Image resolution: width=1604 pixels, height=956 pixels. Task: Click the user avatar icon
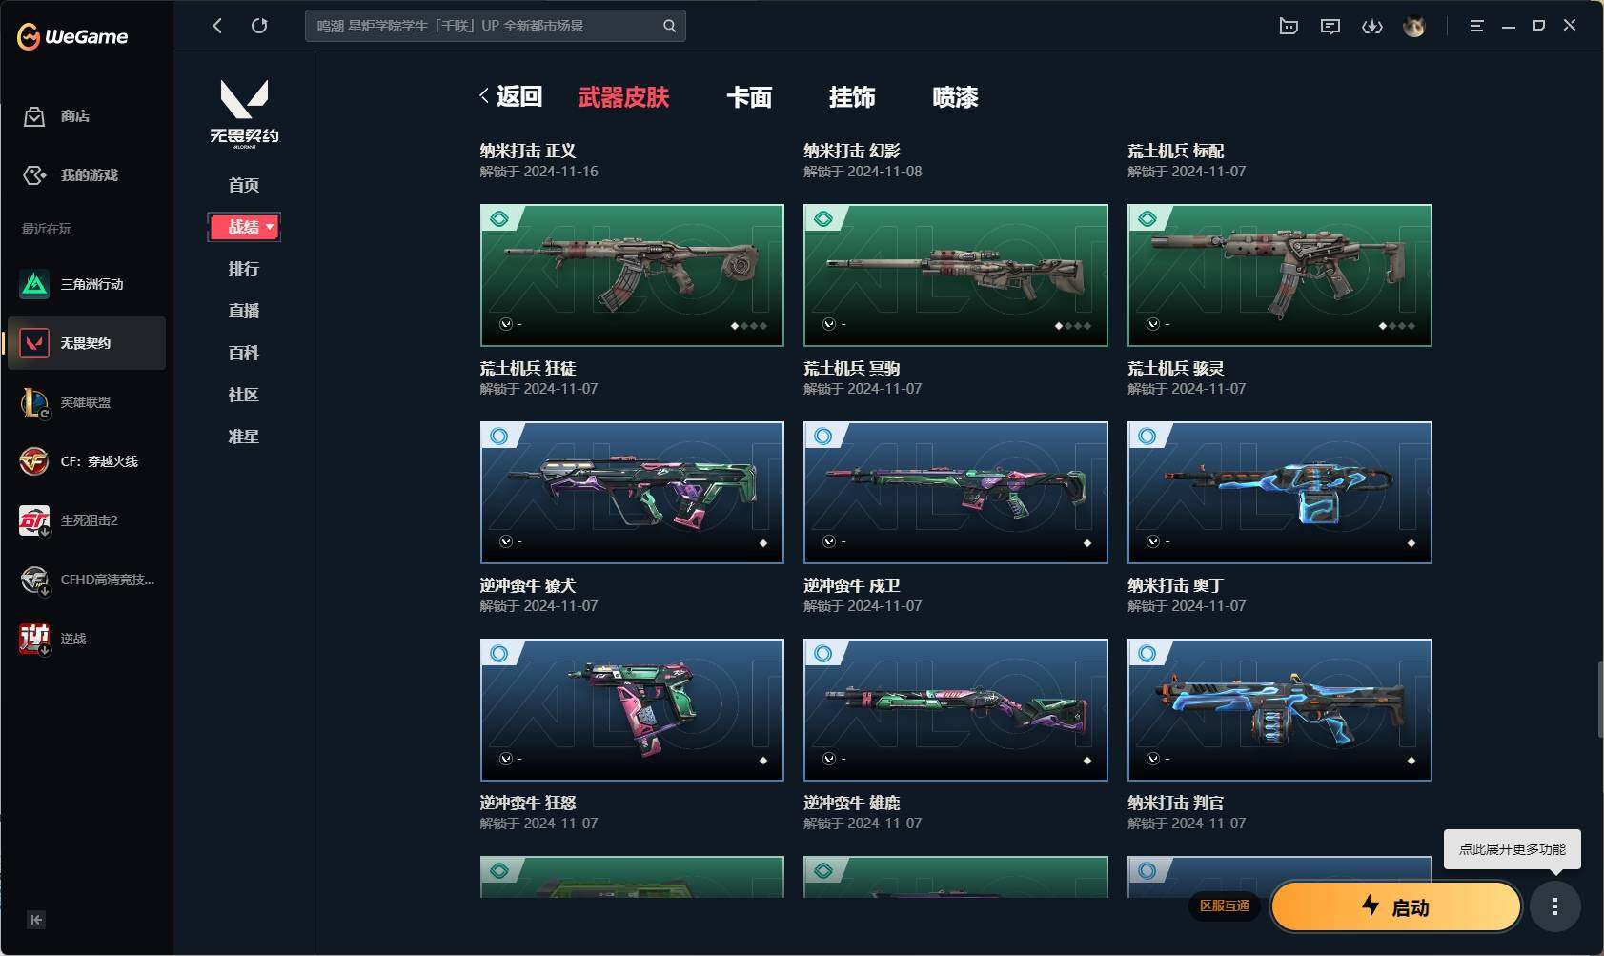click(1414, 27)
